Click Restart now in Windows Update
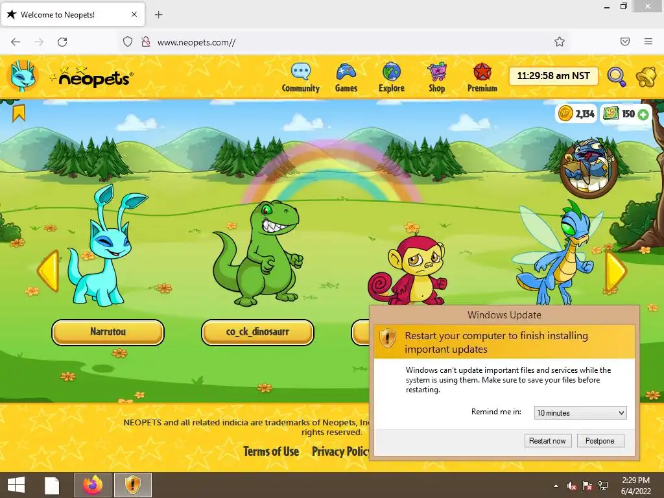Screen dimensions: 664x498 click(547, 441)
